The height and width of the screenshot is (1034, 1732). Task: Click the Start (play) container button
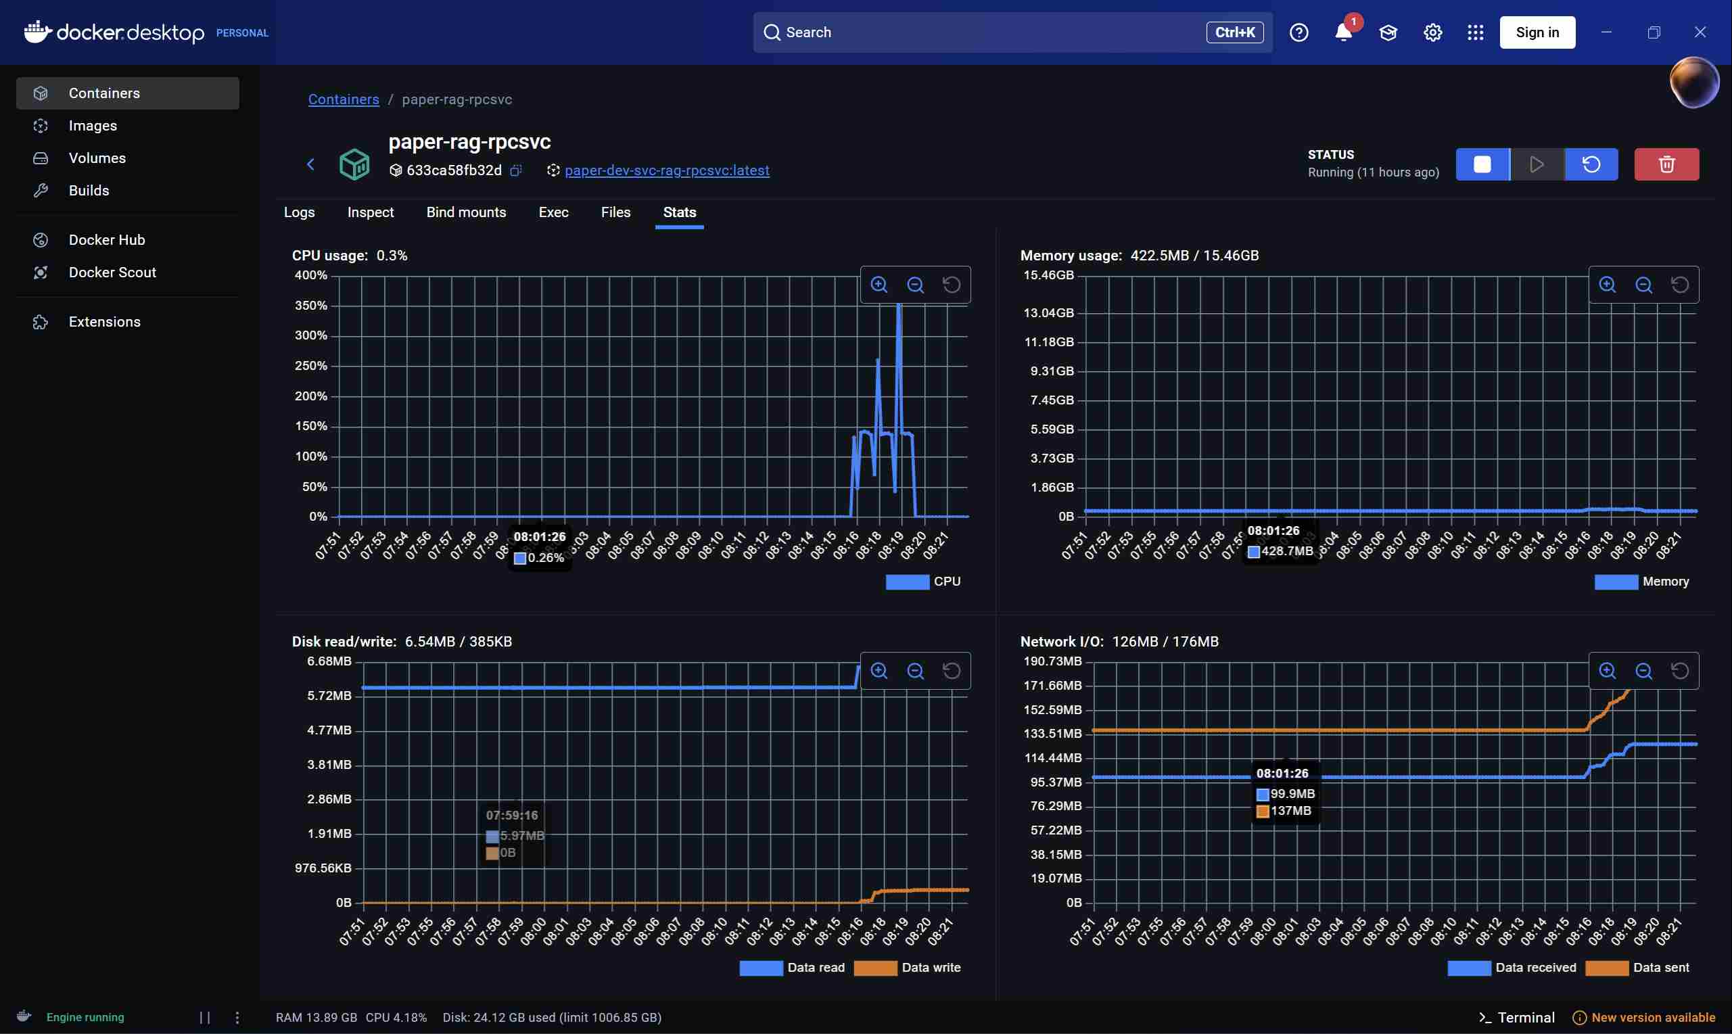tap(1537, 164)
